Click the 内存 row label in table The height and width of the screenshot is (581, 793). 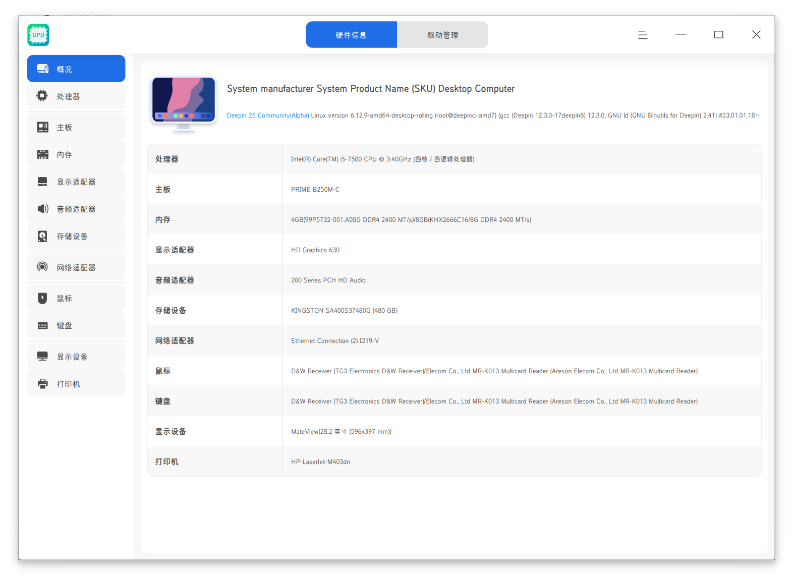click(x=163, y=219)
